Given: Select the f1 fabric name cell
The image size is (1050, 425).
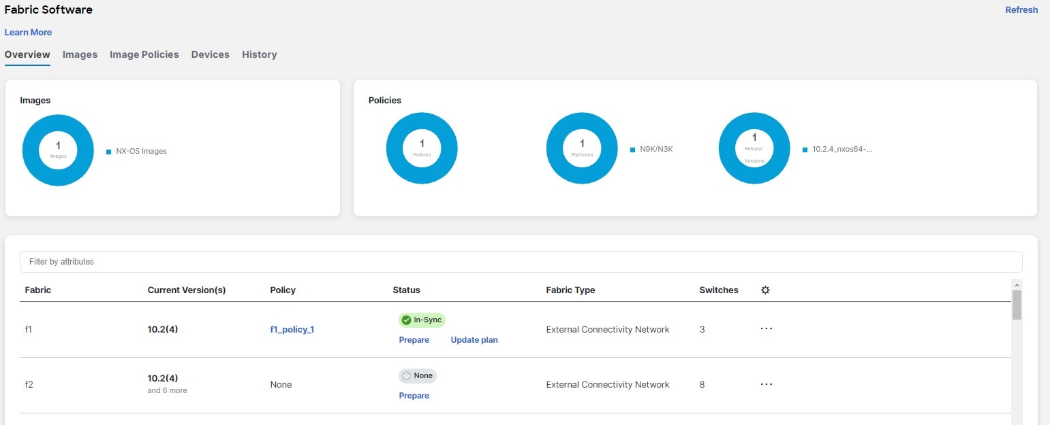Looking at the screenshot, I should 29,330.
